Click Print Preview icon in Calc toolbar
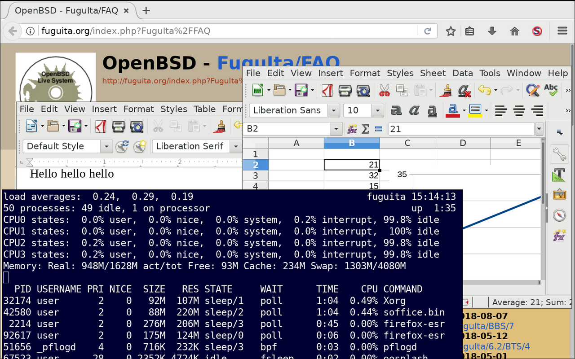The height and width of the screenshot is (359, 575). (363, 90)
